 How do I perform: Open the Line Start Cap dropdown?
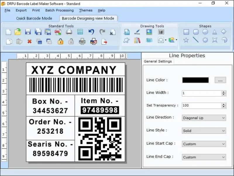tap(204, 144)
